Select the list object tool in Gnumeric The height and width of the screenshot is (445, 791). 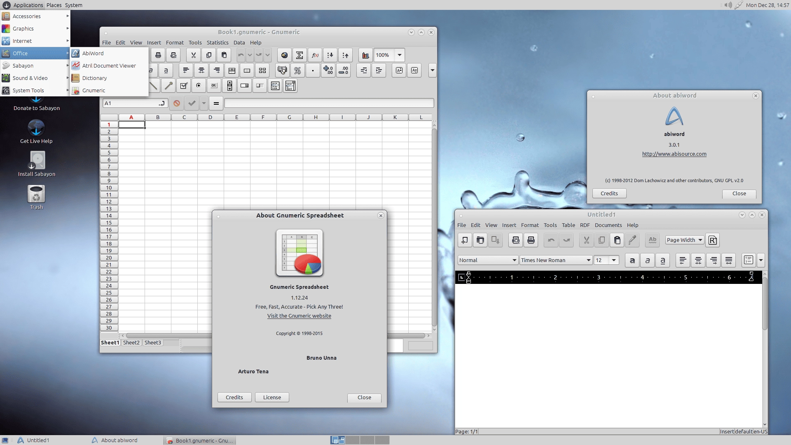click(x=275, y=86)
